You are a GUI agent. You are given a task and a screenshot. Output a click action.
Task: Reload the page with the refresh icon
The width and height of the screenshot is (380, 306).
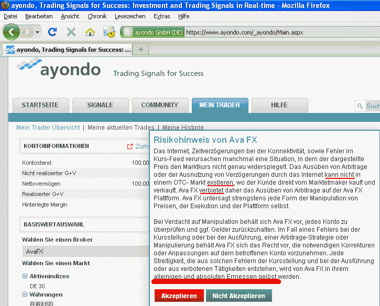52,32
